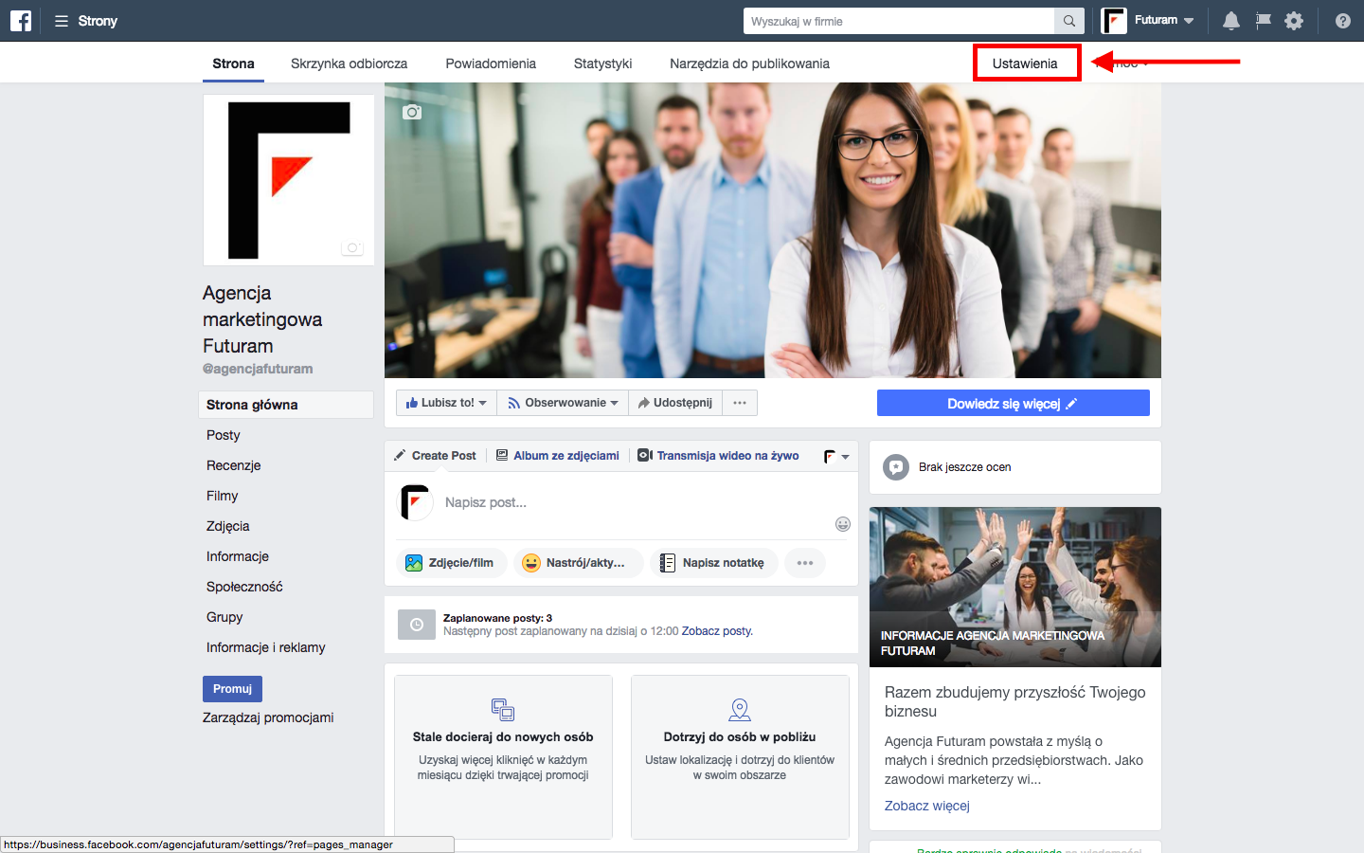
Task: Open the Statystyki tab
Action: pos(602,64)
